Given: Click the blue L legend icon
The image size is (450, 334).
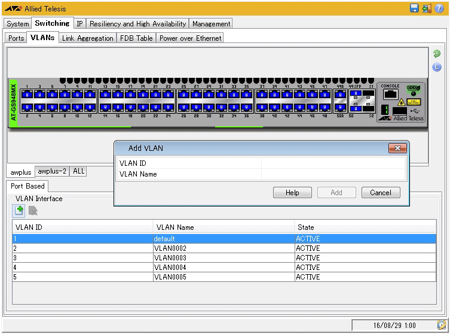Looking at the screenshot, I should (437, 67).
